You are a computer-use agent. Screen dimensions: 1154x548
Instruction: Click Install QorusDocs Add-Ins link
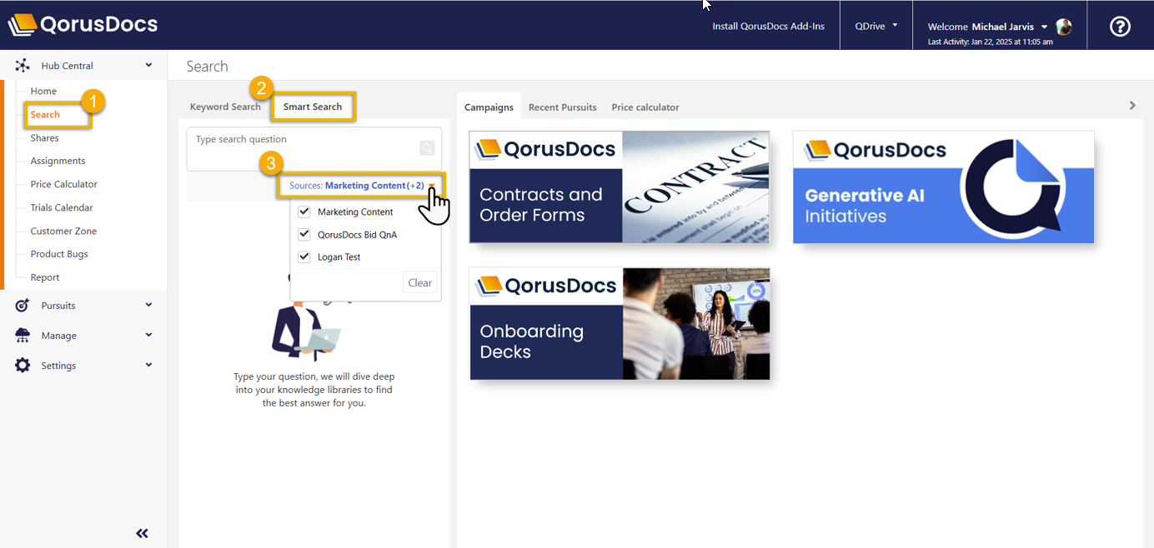coord(768,27)
